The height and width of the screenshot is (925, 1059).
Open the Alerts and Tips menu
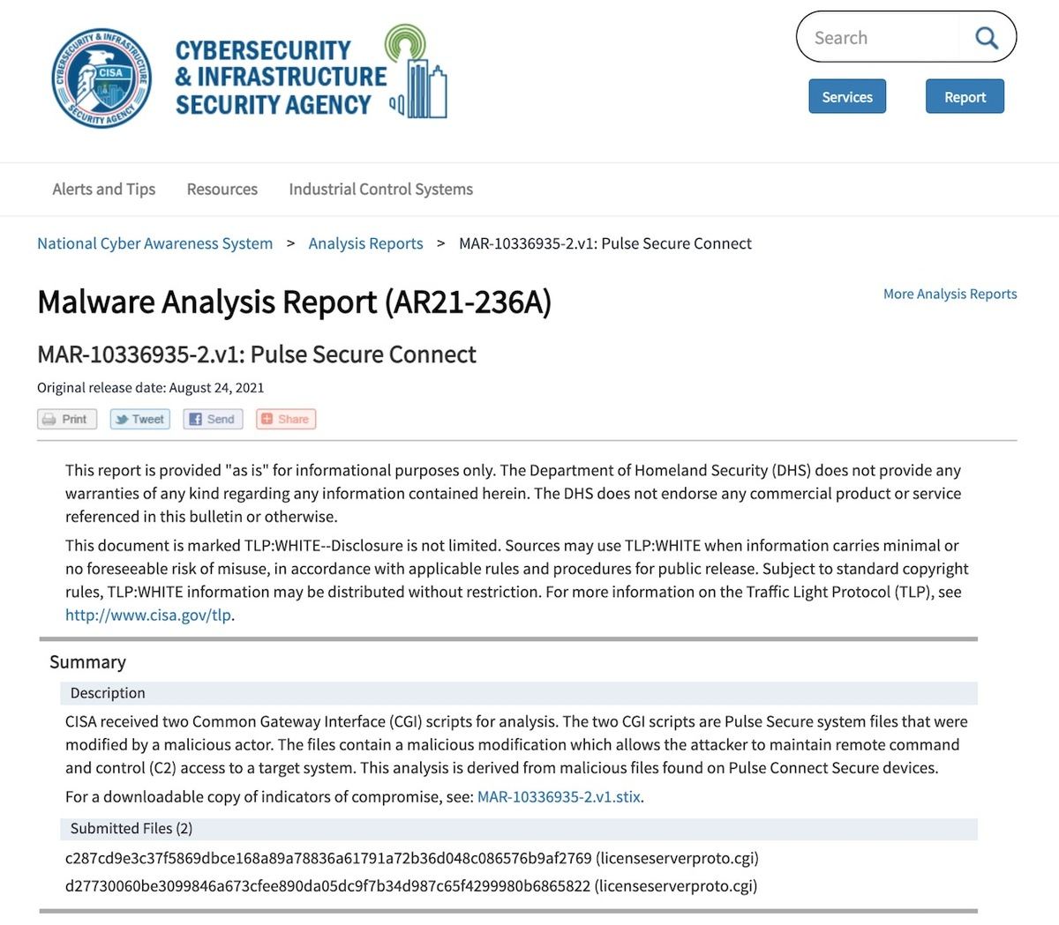click(104, 190)
